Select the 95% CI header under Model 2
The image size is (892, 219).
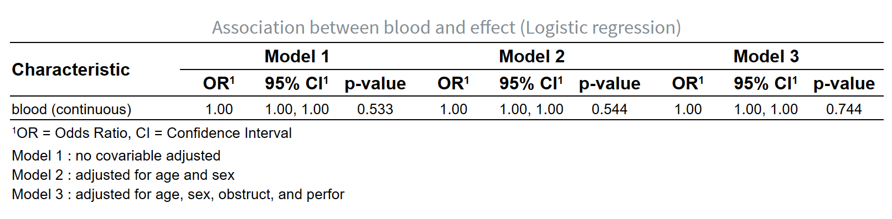pos(531,83)
